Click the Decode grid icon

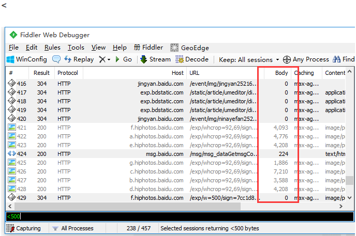click(x=180, y=59)
